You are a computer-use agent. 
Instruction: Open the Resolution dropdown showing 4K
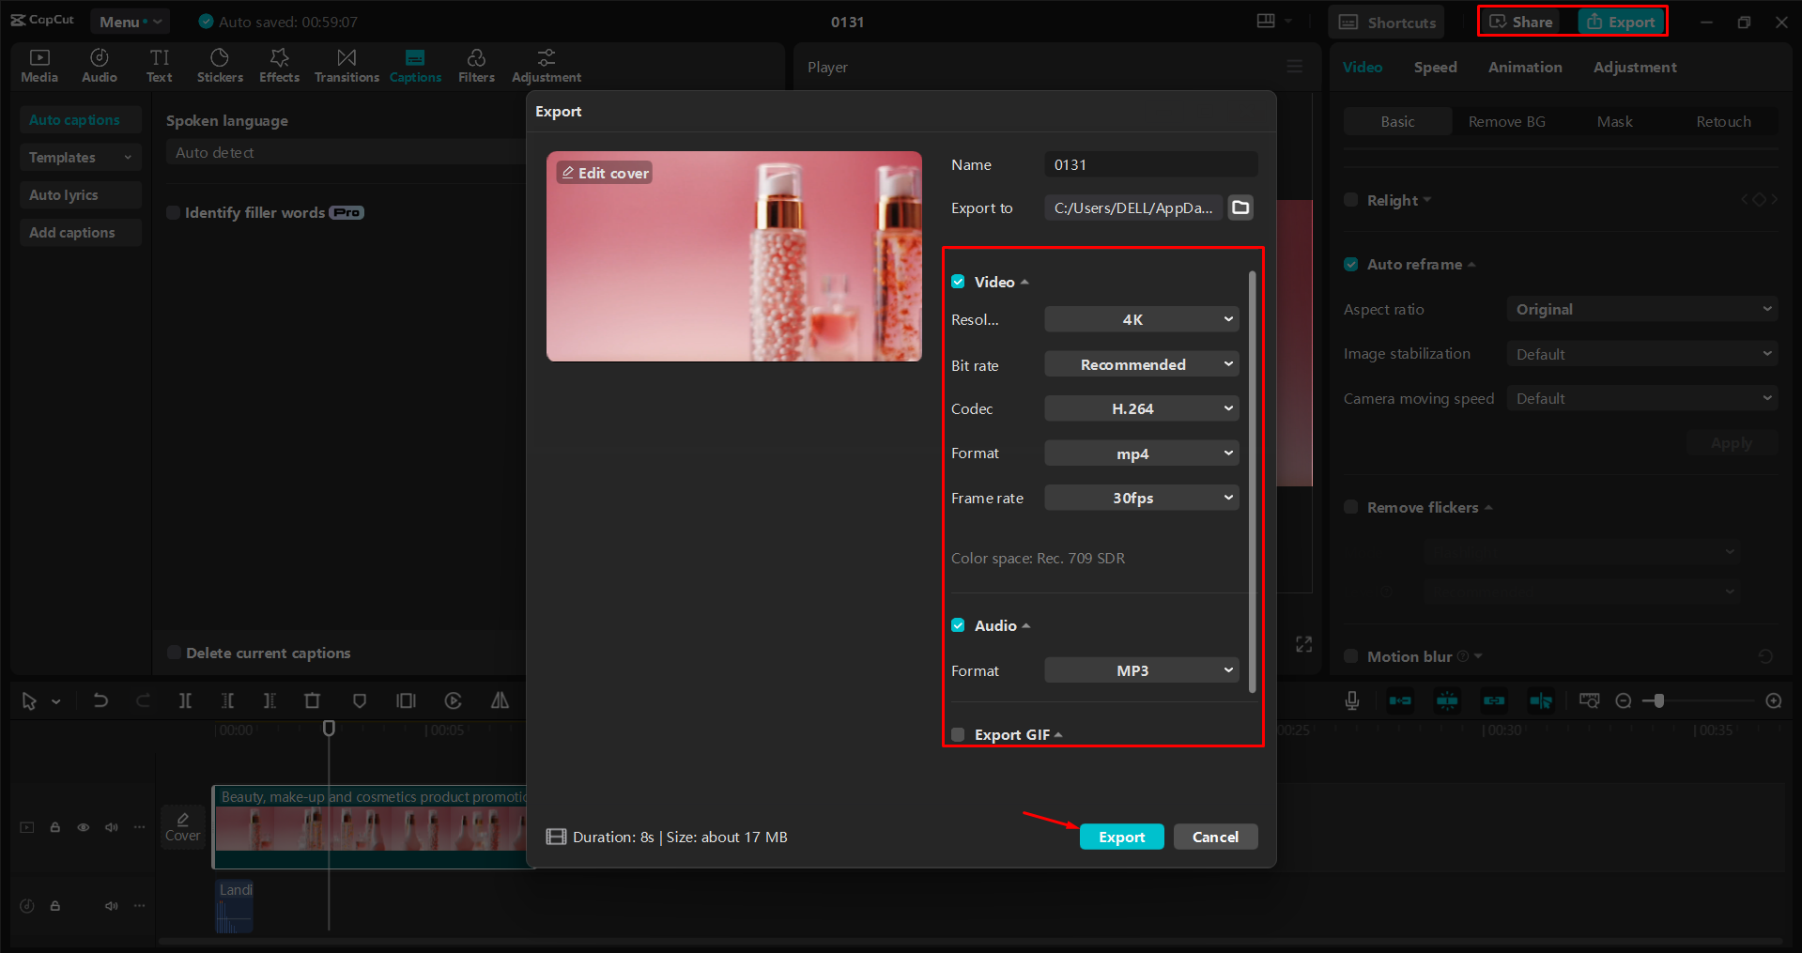[1141, 319]
